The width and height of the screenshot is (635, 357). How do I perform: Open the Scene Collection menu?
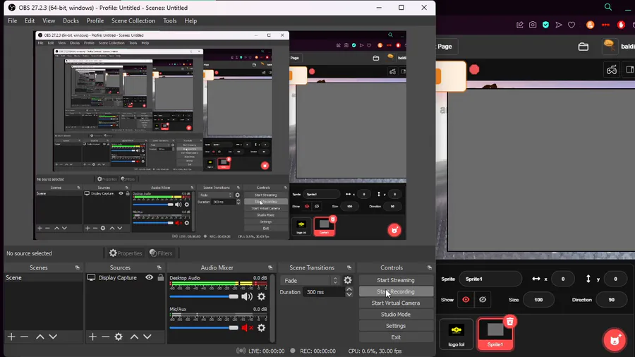(x=133, y=20)
